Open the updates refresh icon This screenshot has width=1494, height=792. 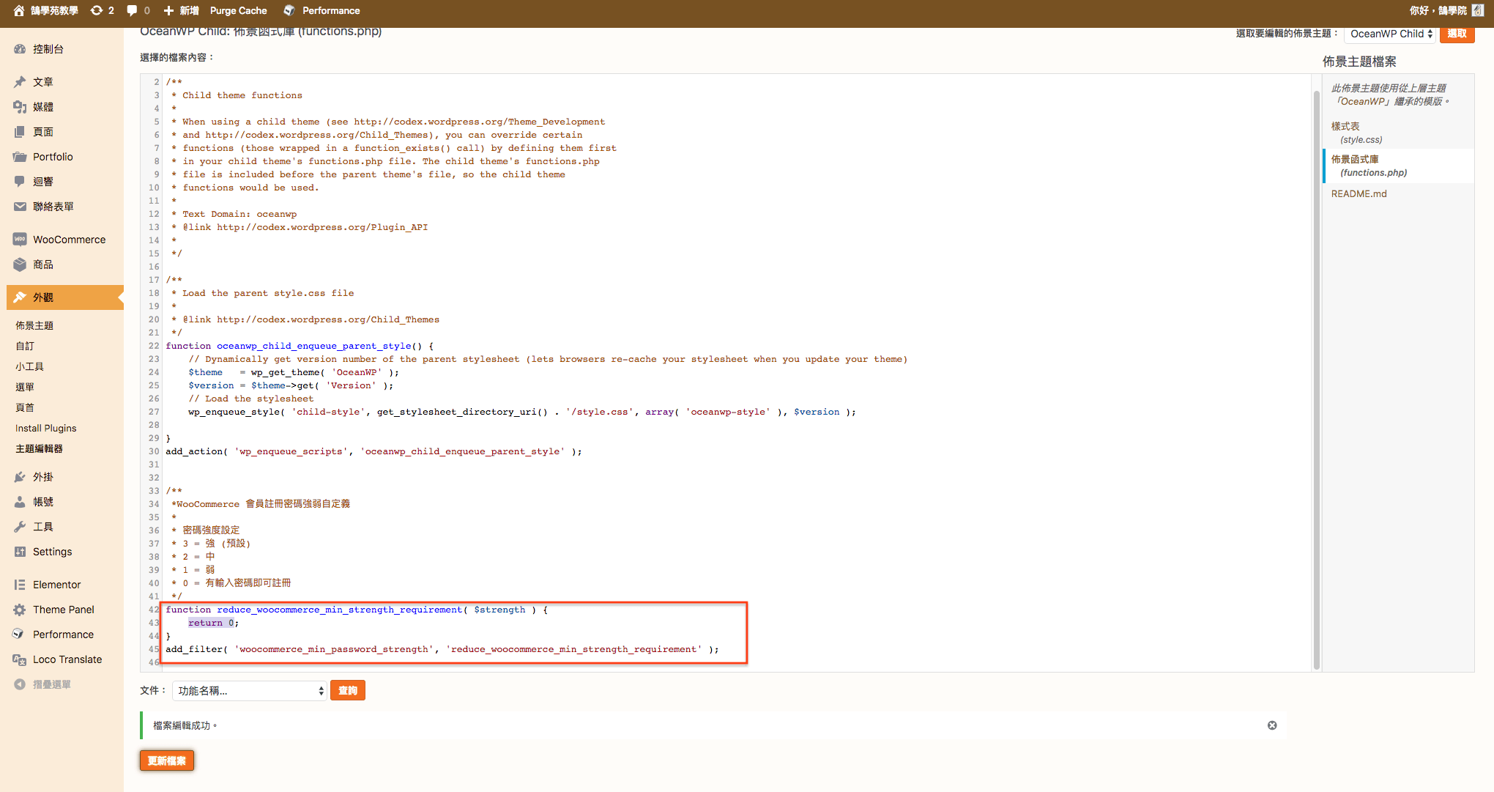click(96, 10)
